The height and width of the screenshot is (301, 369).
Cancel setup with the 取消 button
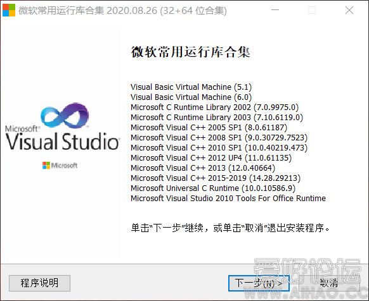(329, 283)
